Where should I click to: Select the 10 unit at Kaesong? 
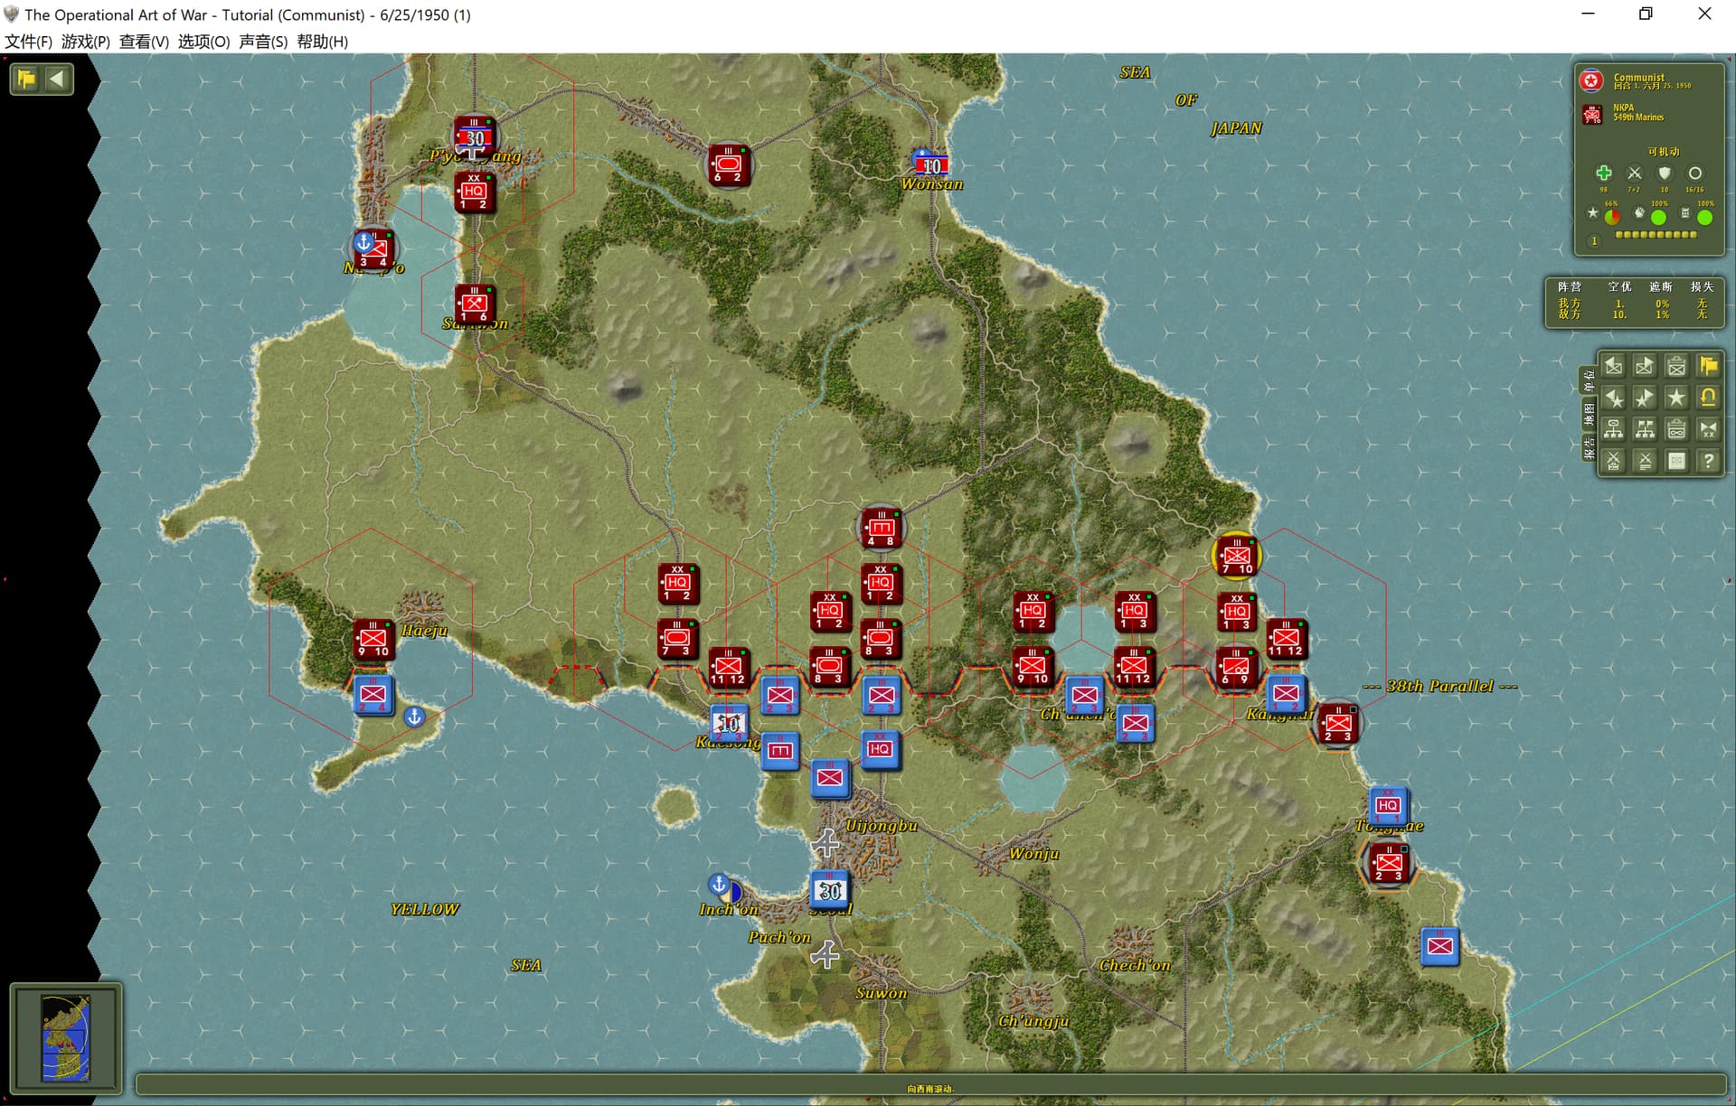tap(729, 723)
